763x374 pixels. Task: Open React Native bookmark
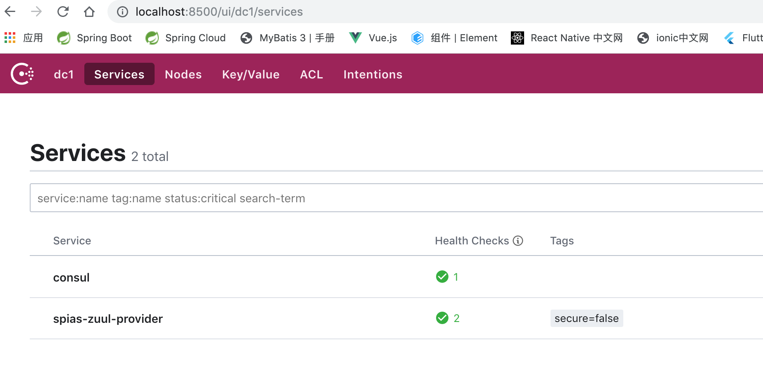(567, 38)
